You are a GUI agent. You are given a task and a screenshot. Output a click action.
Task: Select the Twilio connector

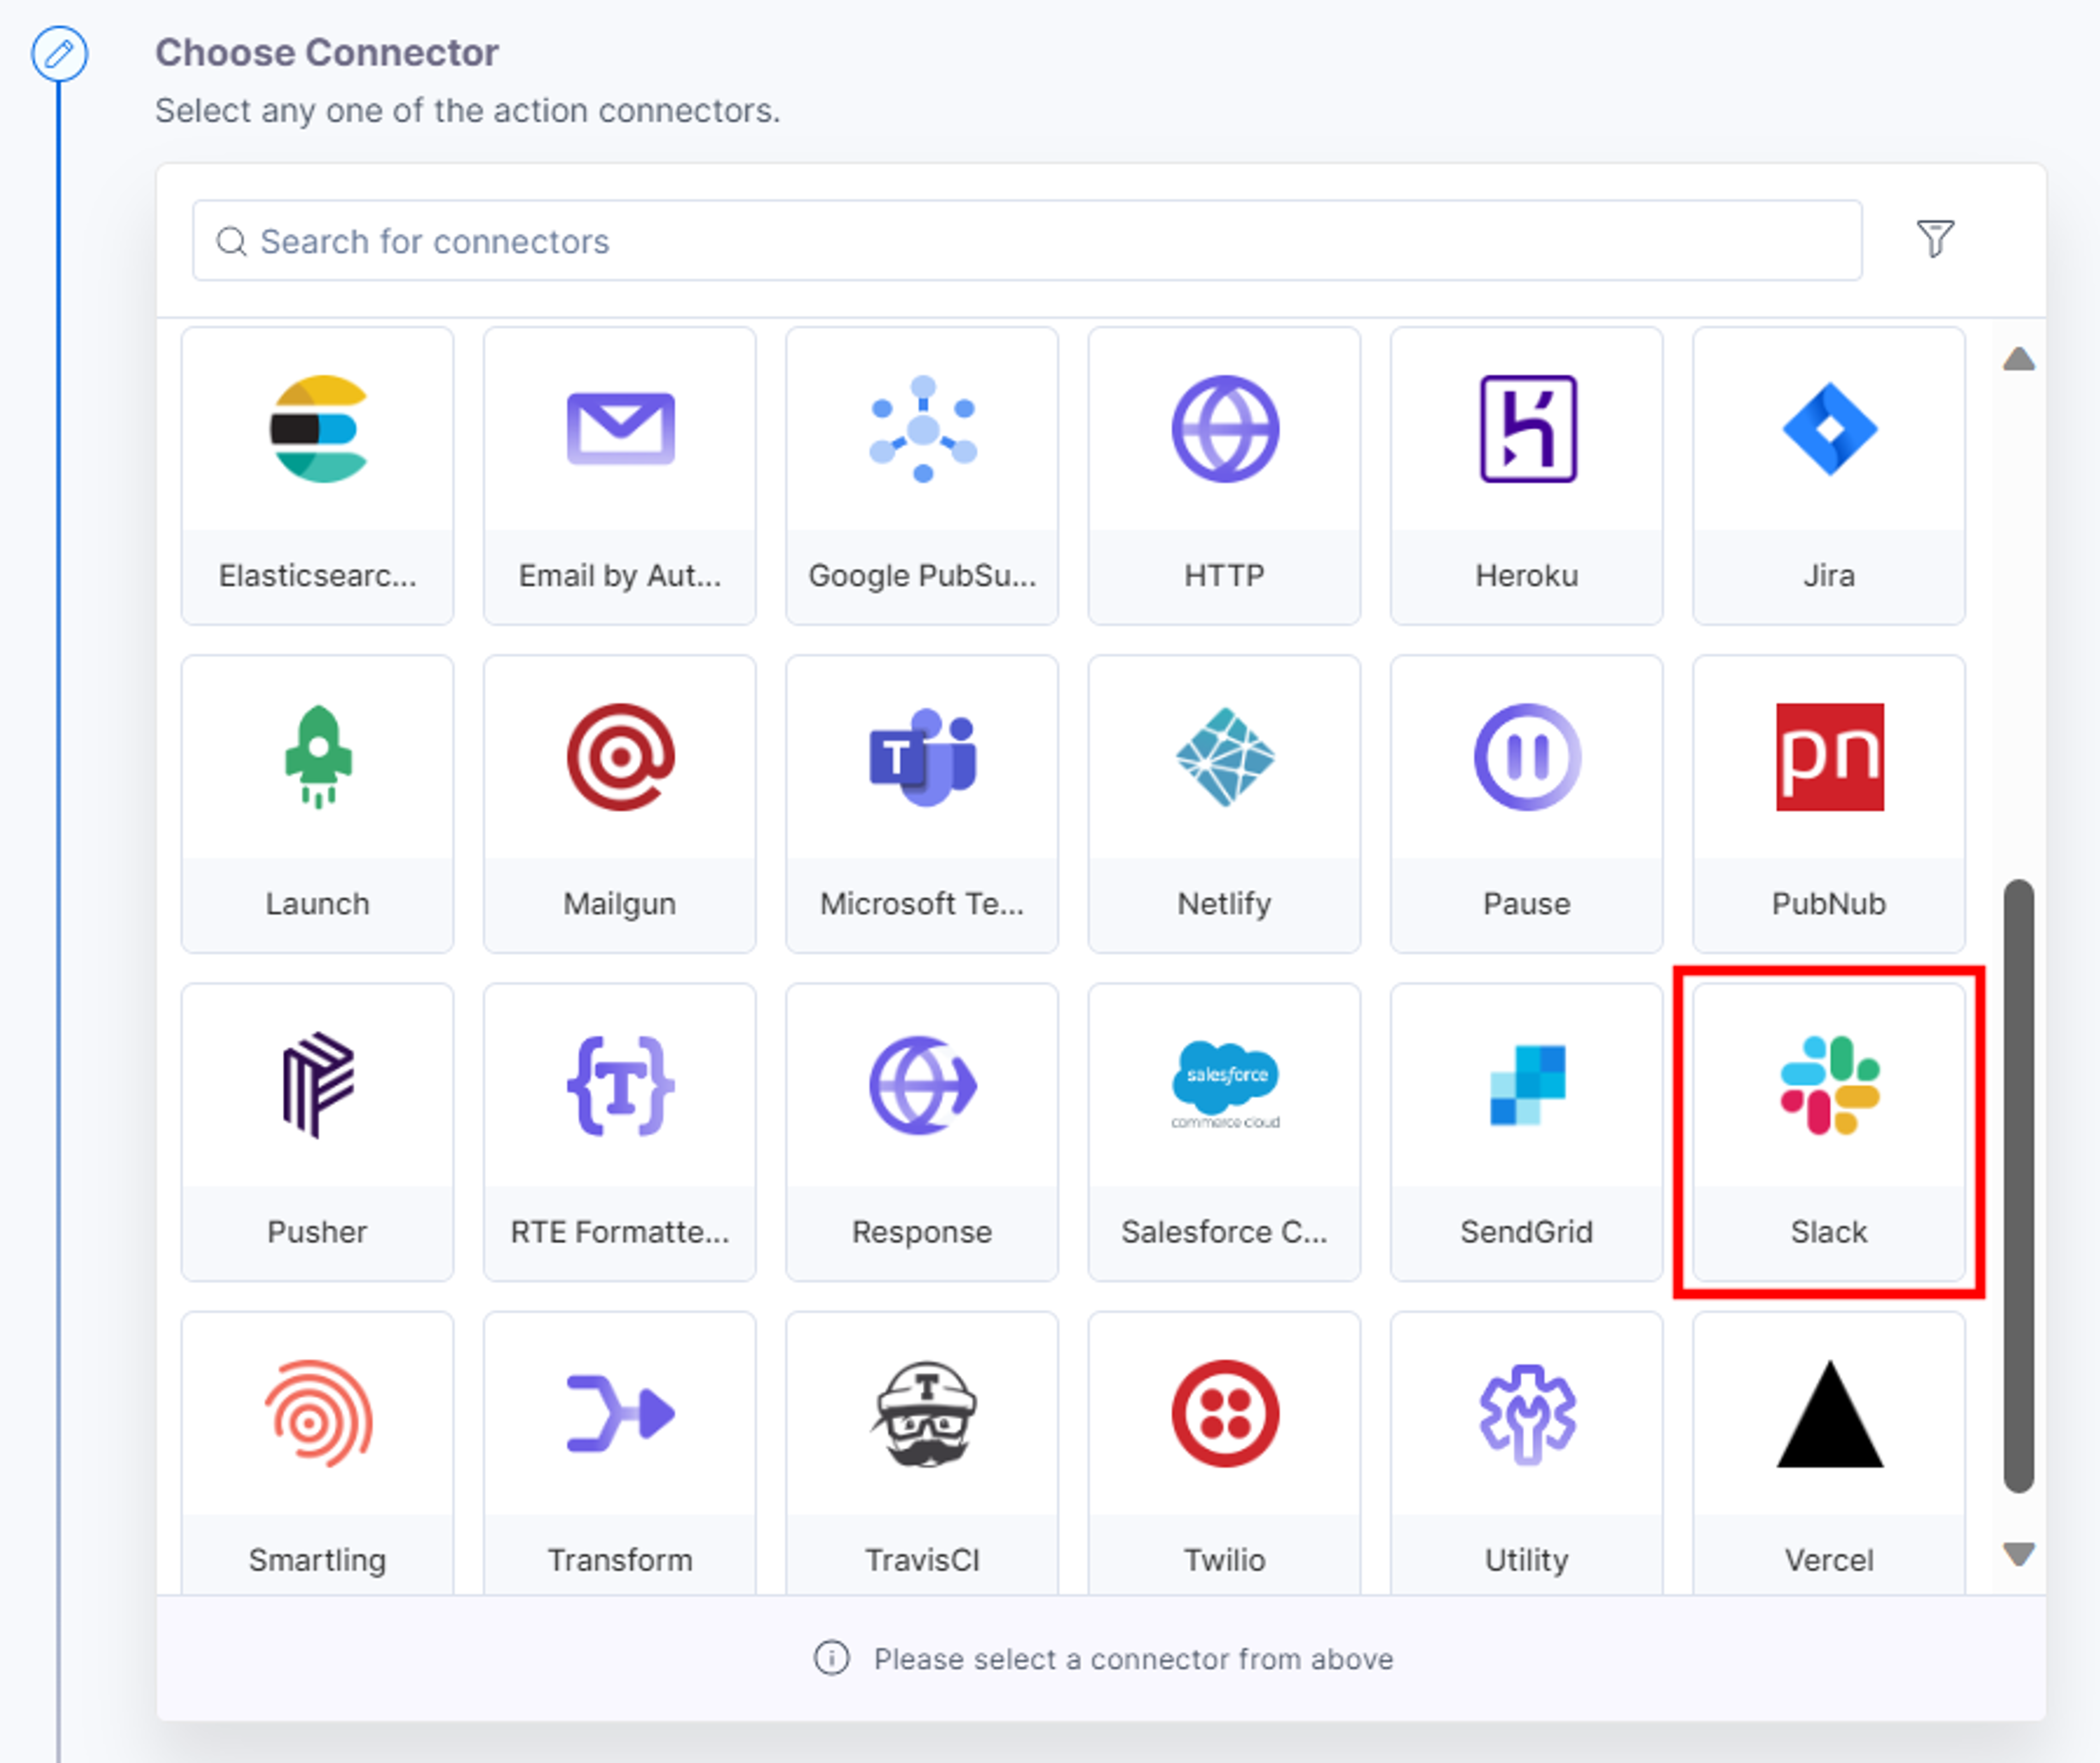click(1225, 1453)
